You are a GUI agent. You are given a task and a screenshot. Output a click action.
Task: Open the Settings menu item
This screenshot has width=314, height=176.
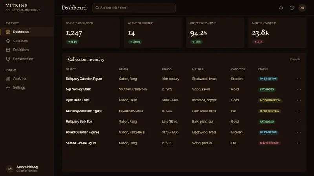27,87
